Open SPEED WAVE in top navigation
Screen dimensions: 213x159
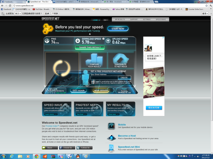coord(161,20)
